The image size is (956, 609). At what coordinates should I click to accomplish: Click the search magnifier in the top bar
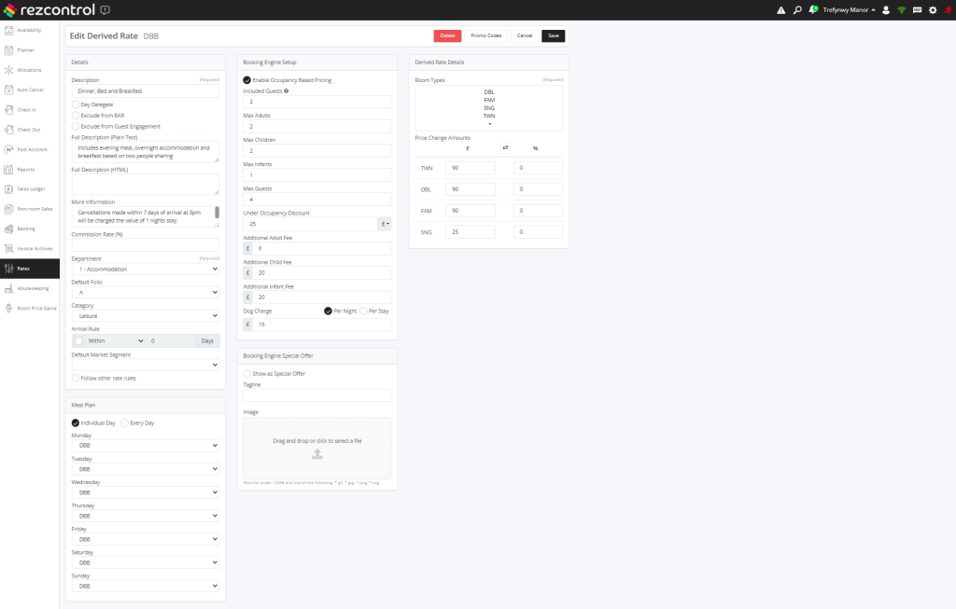(799, 9)
